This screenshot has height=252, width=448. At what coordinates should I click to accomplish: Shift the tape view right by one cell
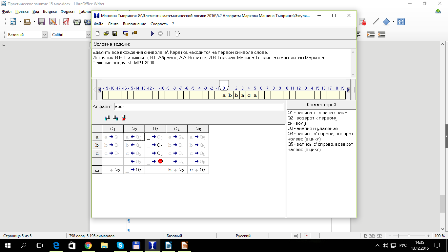(x=348, y=90)
